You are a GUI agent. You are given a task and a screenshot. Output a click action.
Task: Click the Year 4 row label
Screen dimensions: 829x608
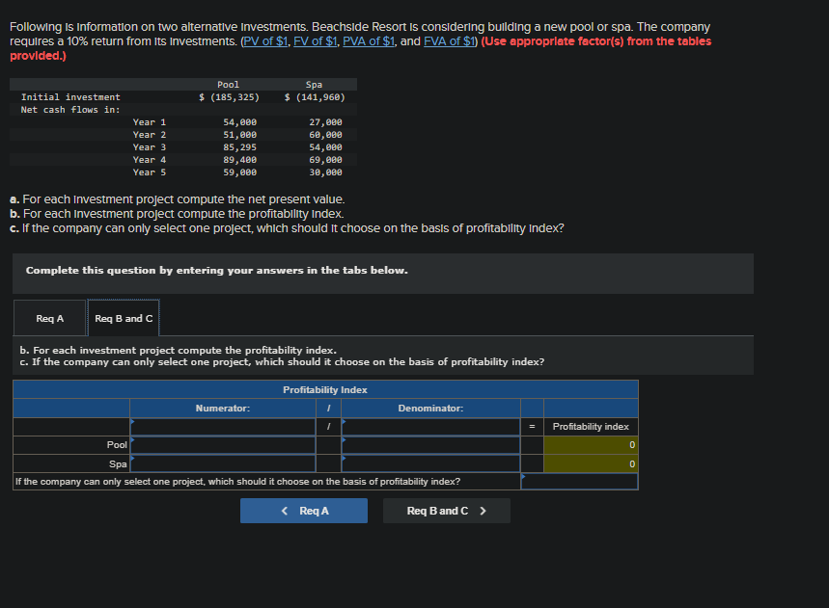coord(149,159)
